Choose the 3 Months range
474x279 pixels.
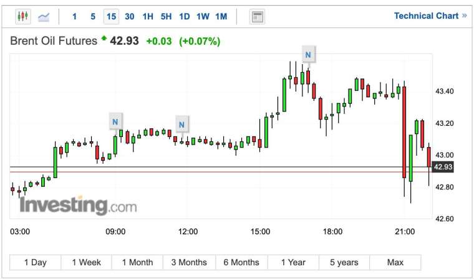tap(189, 262)
